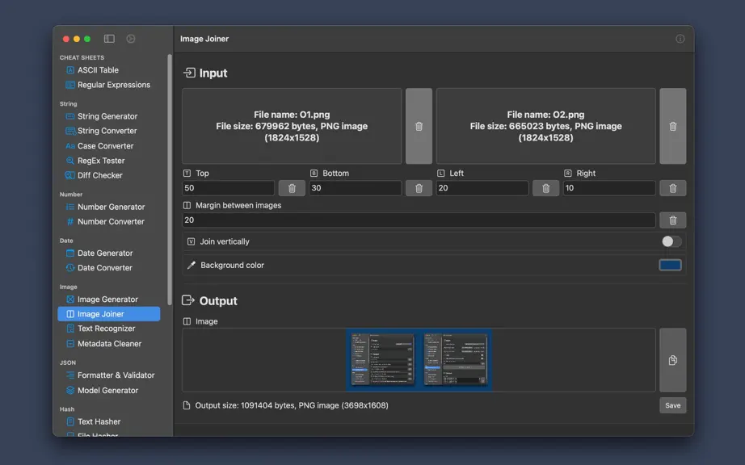This screenshot has width=745, height=465.
Task: Copy the output image to clipboard
Action: 673,360
